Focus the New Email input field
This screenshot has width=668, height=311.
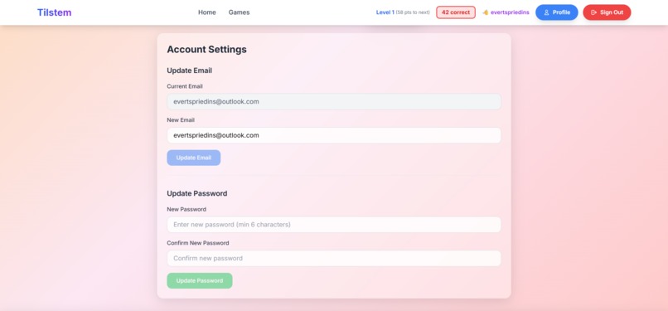[x=334, y=135]
